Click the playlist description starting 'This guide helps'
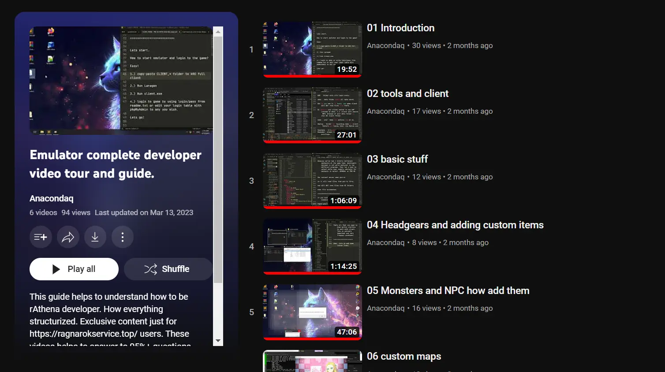The width and height of the screenshot is (665, 372). [x=110, y=319]
